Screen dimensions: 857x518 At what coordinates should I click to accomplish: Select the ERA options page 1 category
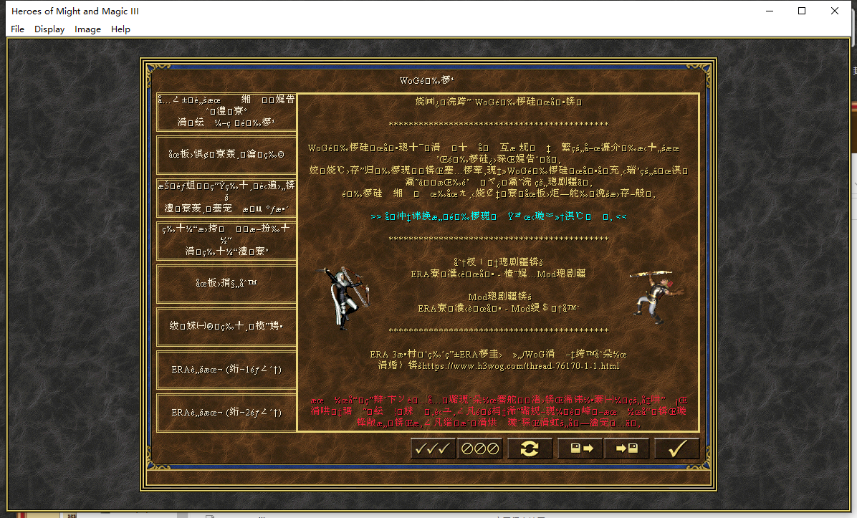[226, 370]
